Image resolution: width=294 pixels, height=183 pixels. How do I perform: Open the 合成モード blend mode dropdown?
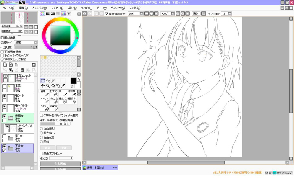point(36,42)
